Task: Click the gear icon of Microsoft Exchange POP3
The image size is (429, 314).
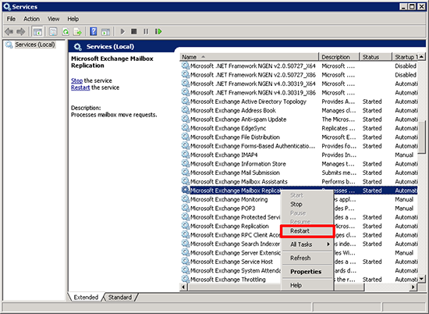Action: pos(186,208)
